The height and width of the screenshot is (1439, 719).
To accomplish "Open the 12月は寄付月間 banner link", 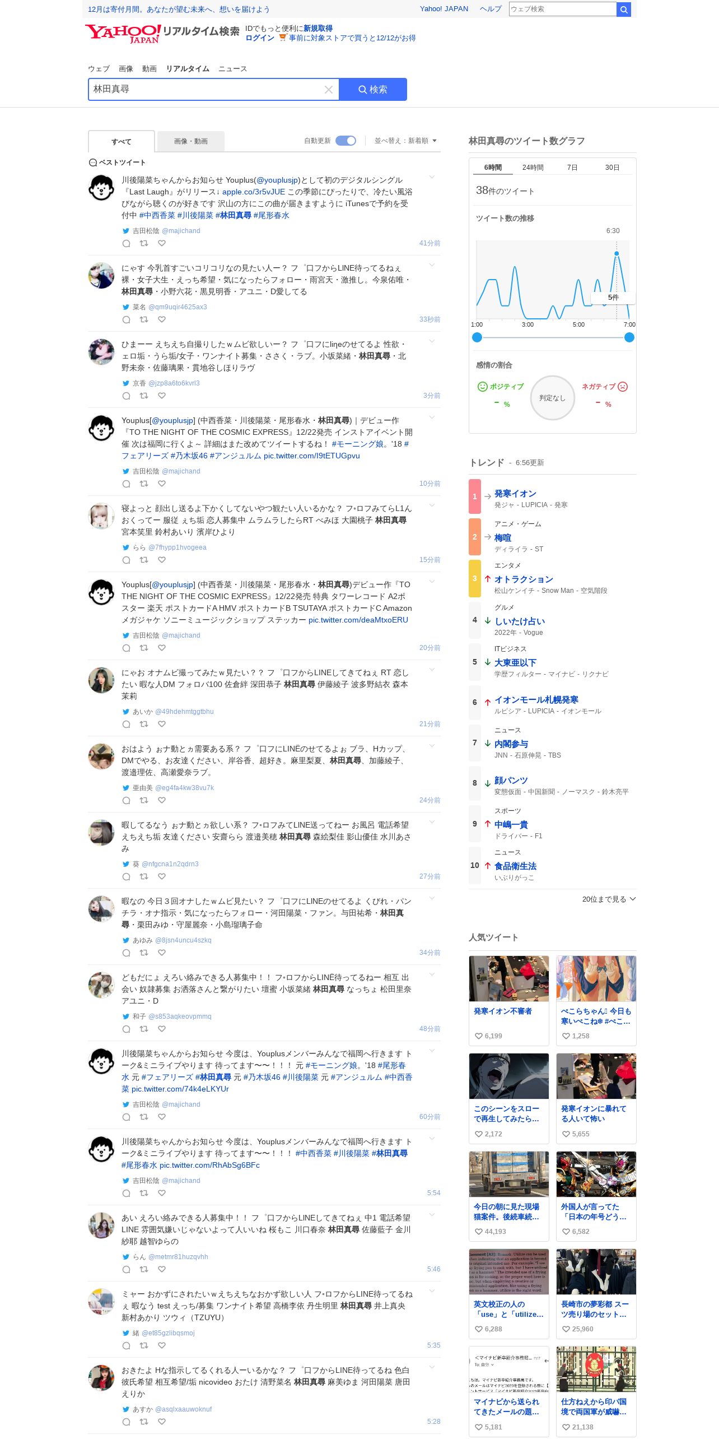I will click(x=179, y=10).
